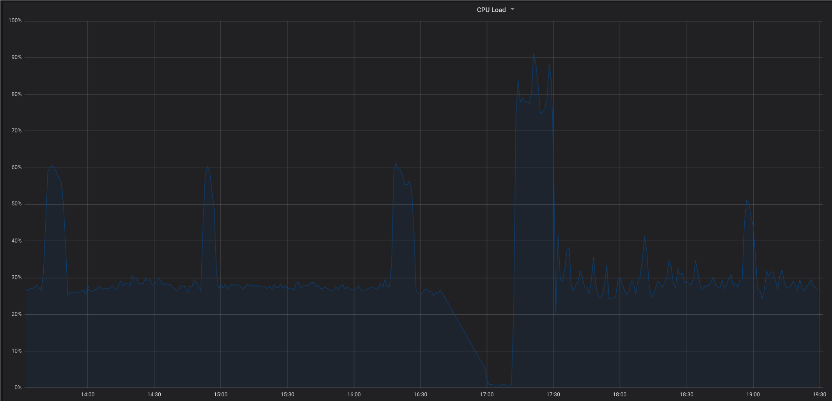Click the 90% y-axis label
Viewport: 832px width, 401px height.
tap(16, 57)
